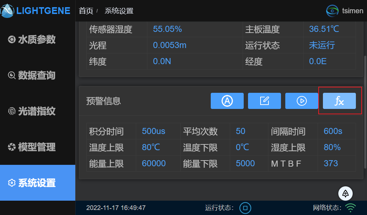Image resolution: width=367 pixels, height=215 pixels.
Task: Click the 0.0E longitude value
Action: 318,61
